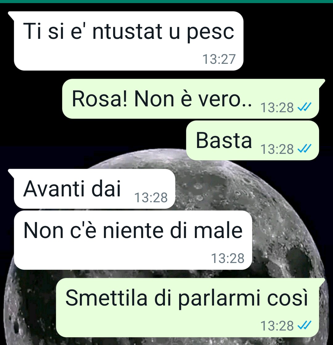333x345 pixels.
Task: Click the 13:28 timestamp next to "Basta"
Action: point(277,149)
